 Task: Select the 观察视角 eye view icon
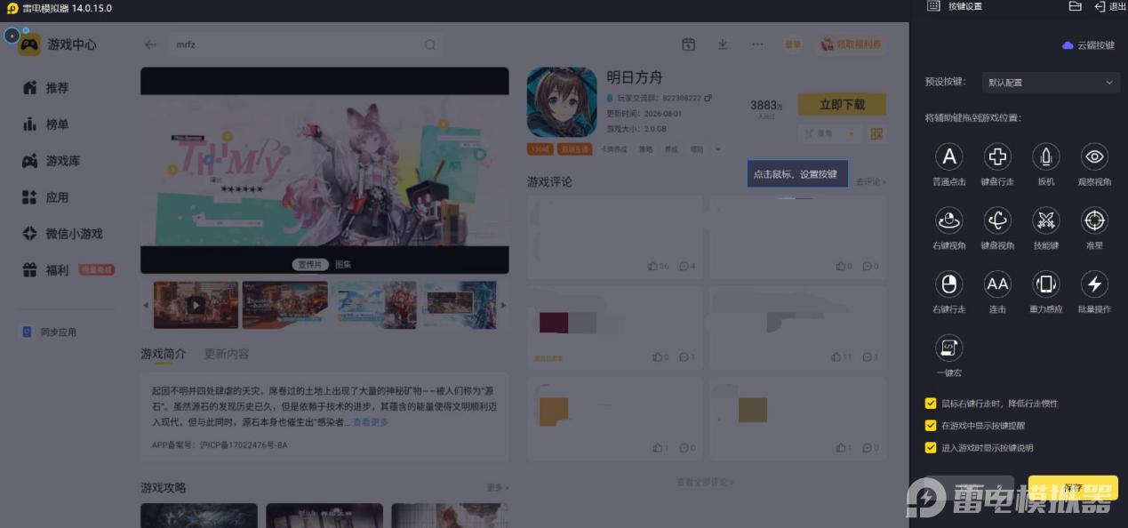click(1094, 157)
